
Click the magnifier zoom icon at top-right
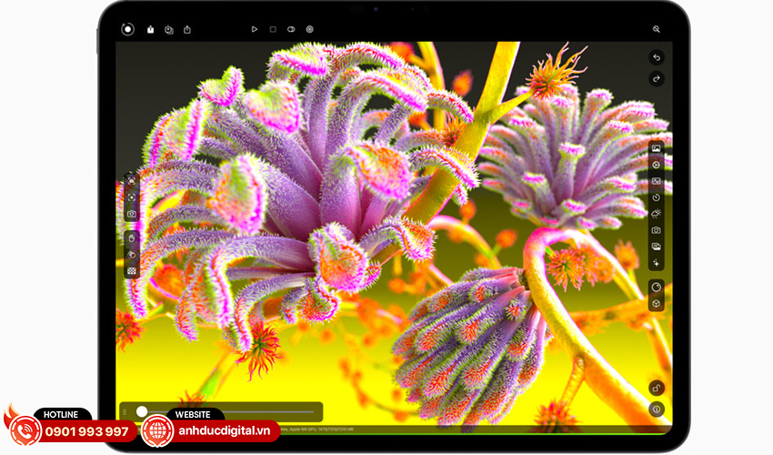657,29
